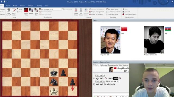Click Create UCI Engine

point(96,14)
